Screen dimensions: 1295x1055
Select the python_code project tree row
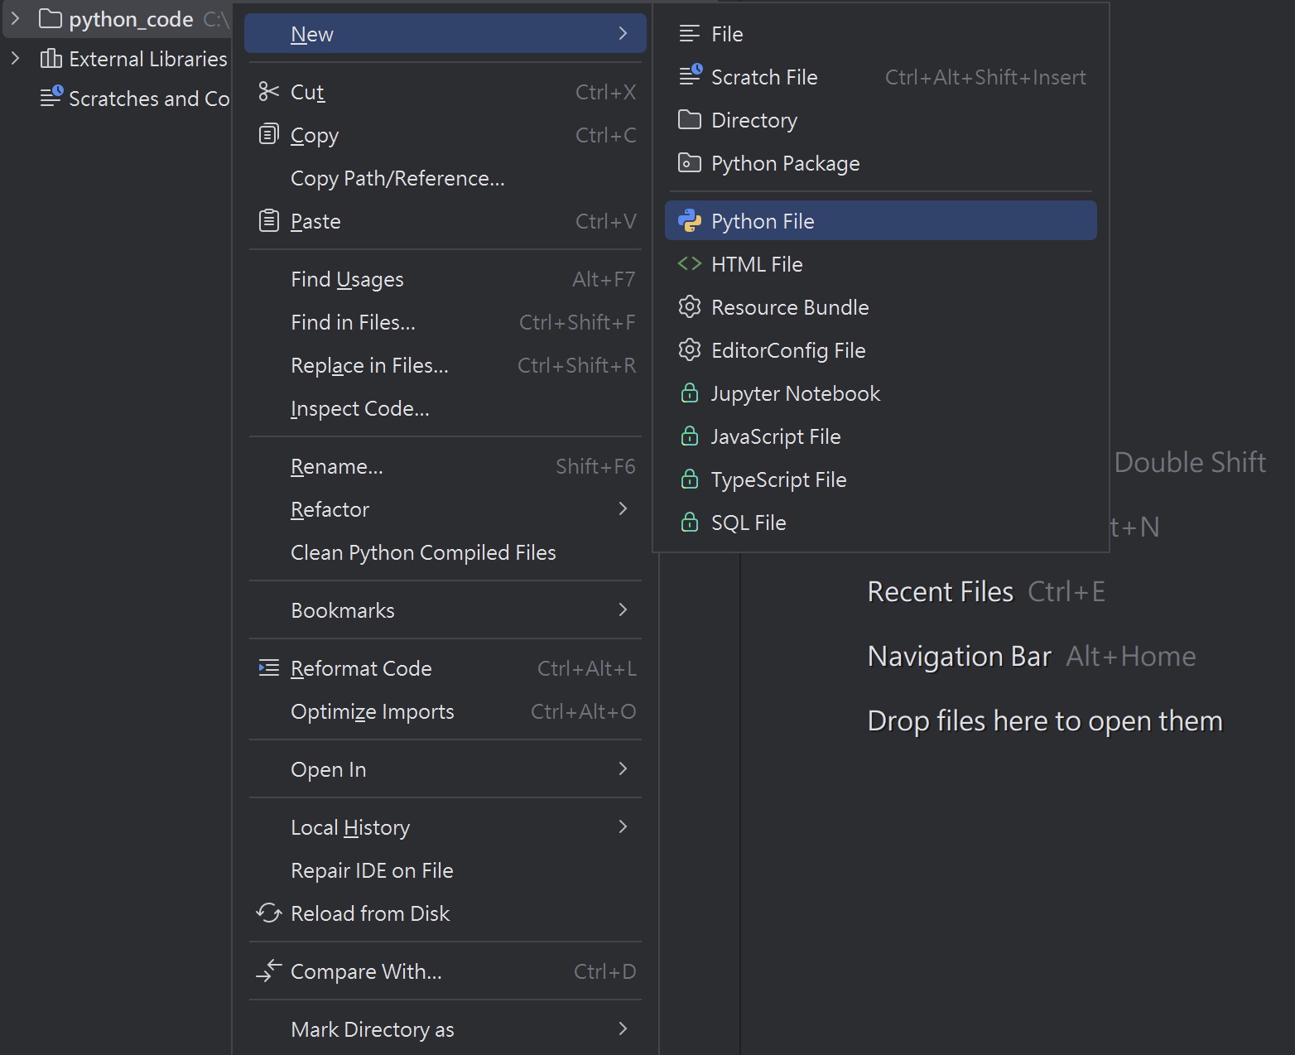pos(117,18)
